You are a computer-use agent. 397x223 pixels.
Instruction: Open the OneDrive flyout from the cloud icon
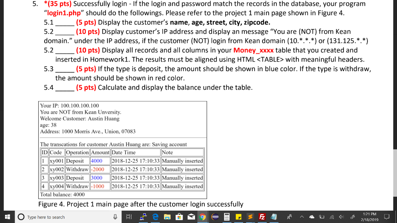312,217
